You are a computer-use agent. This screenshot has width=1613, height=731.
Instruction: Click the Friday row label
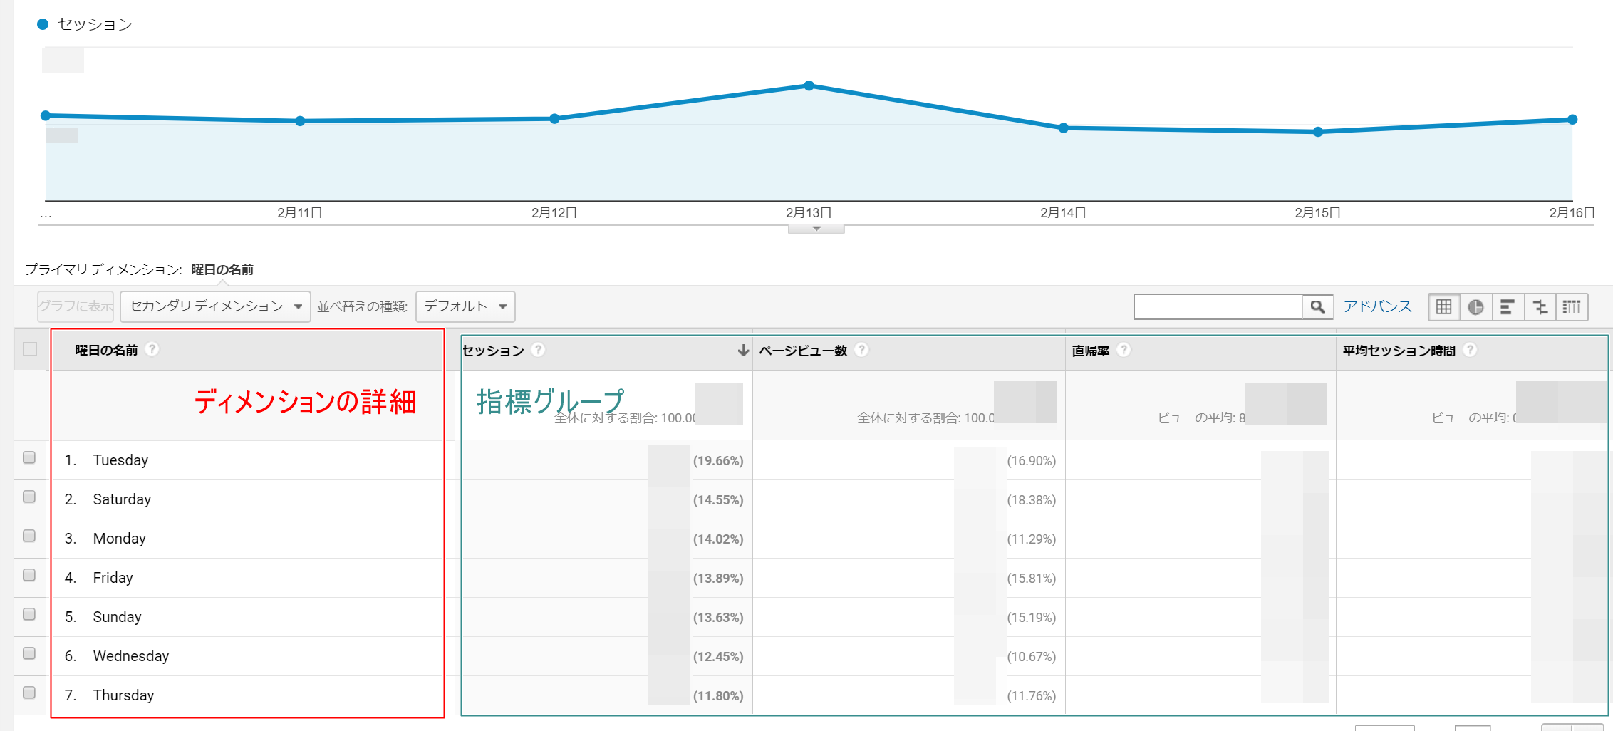click(113, 578)
